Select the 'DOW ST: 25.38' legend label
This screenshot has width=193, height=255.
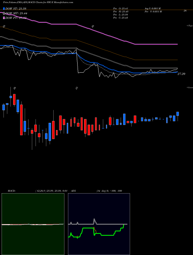coord(16,8)
